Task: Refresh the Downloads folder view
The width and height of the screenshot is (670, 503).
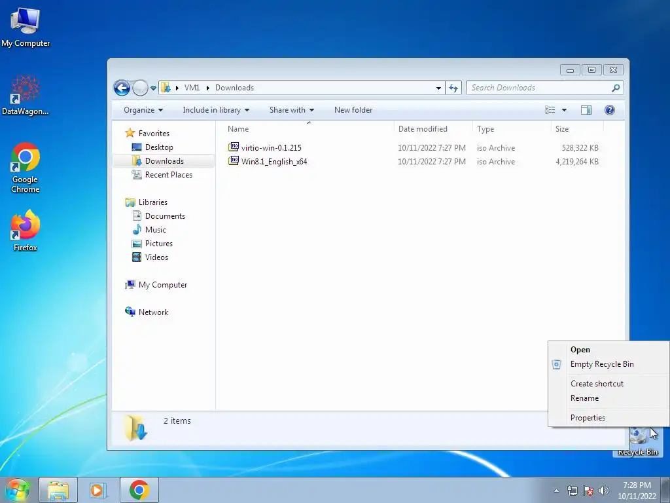Action: pyautogui.click(x=453, y=88)
